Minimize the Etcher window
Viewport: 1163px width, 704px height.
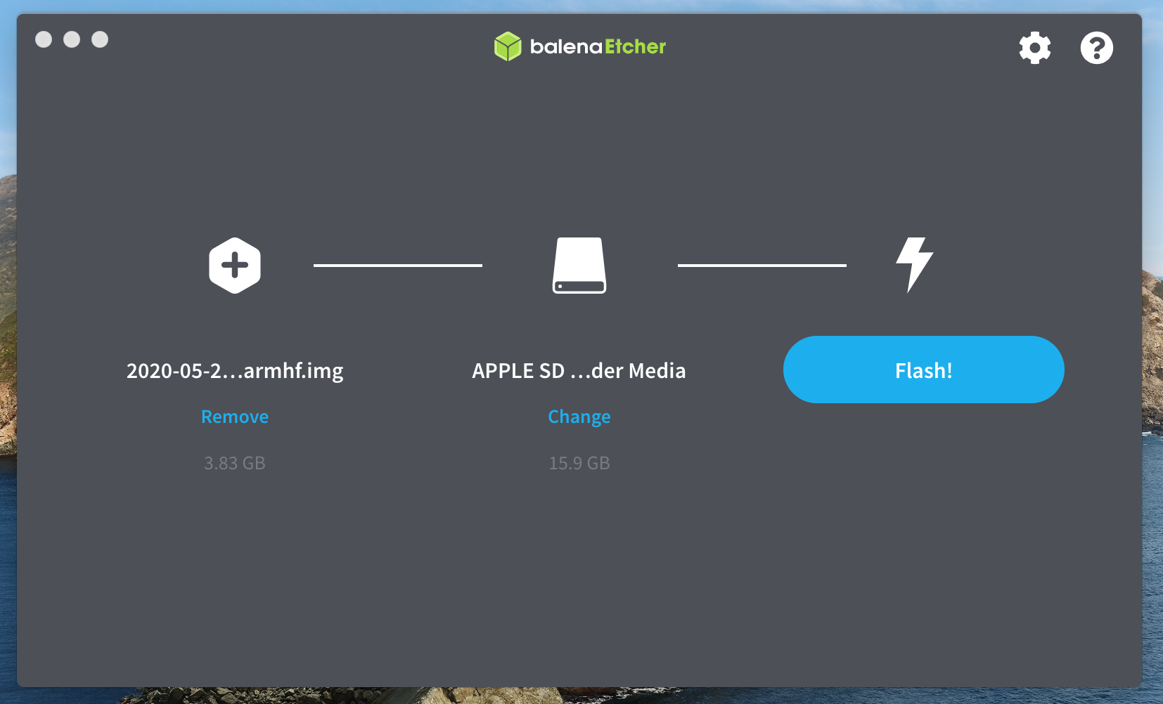point(72,39)
